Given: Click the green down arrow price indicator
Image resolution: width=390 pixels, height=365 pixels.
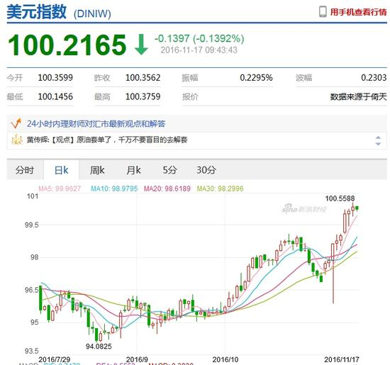Looking at the screenshot, I should 141,45.
